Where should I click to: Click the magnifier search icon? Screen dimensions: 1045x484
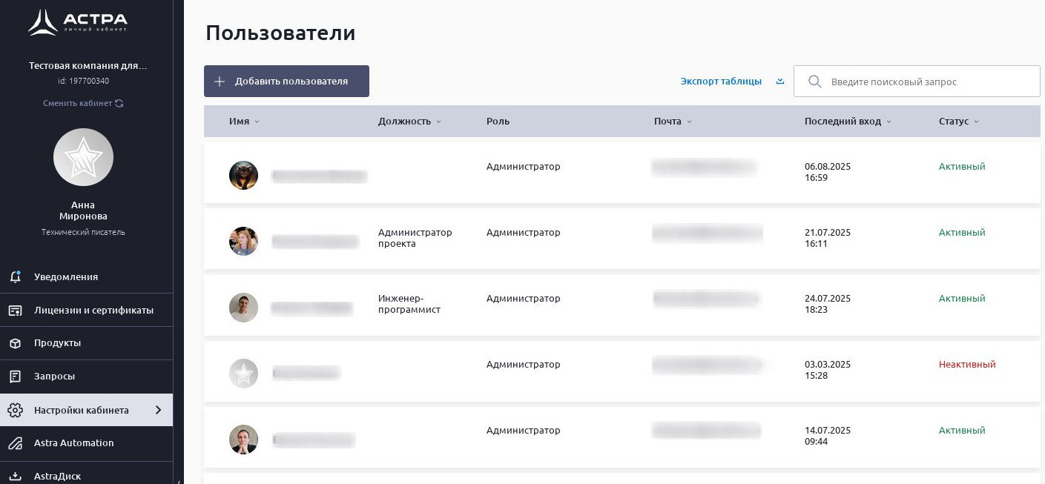coord(814,82)
